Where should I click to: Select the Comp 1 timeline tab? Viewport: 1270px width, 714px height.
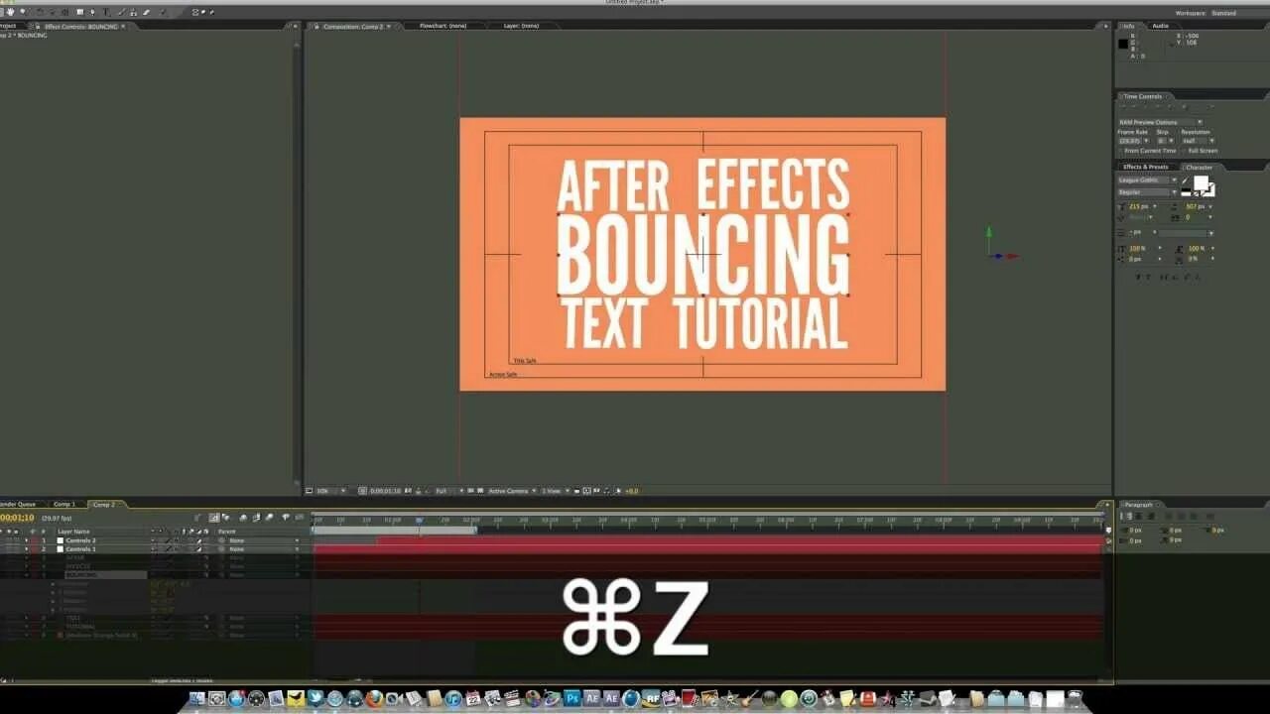[x=64, y=504]
